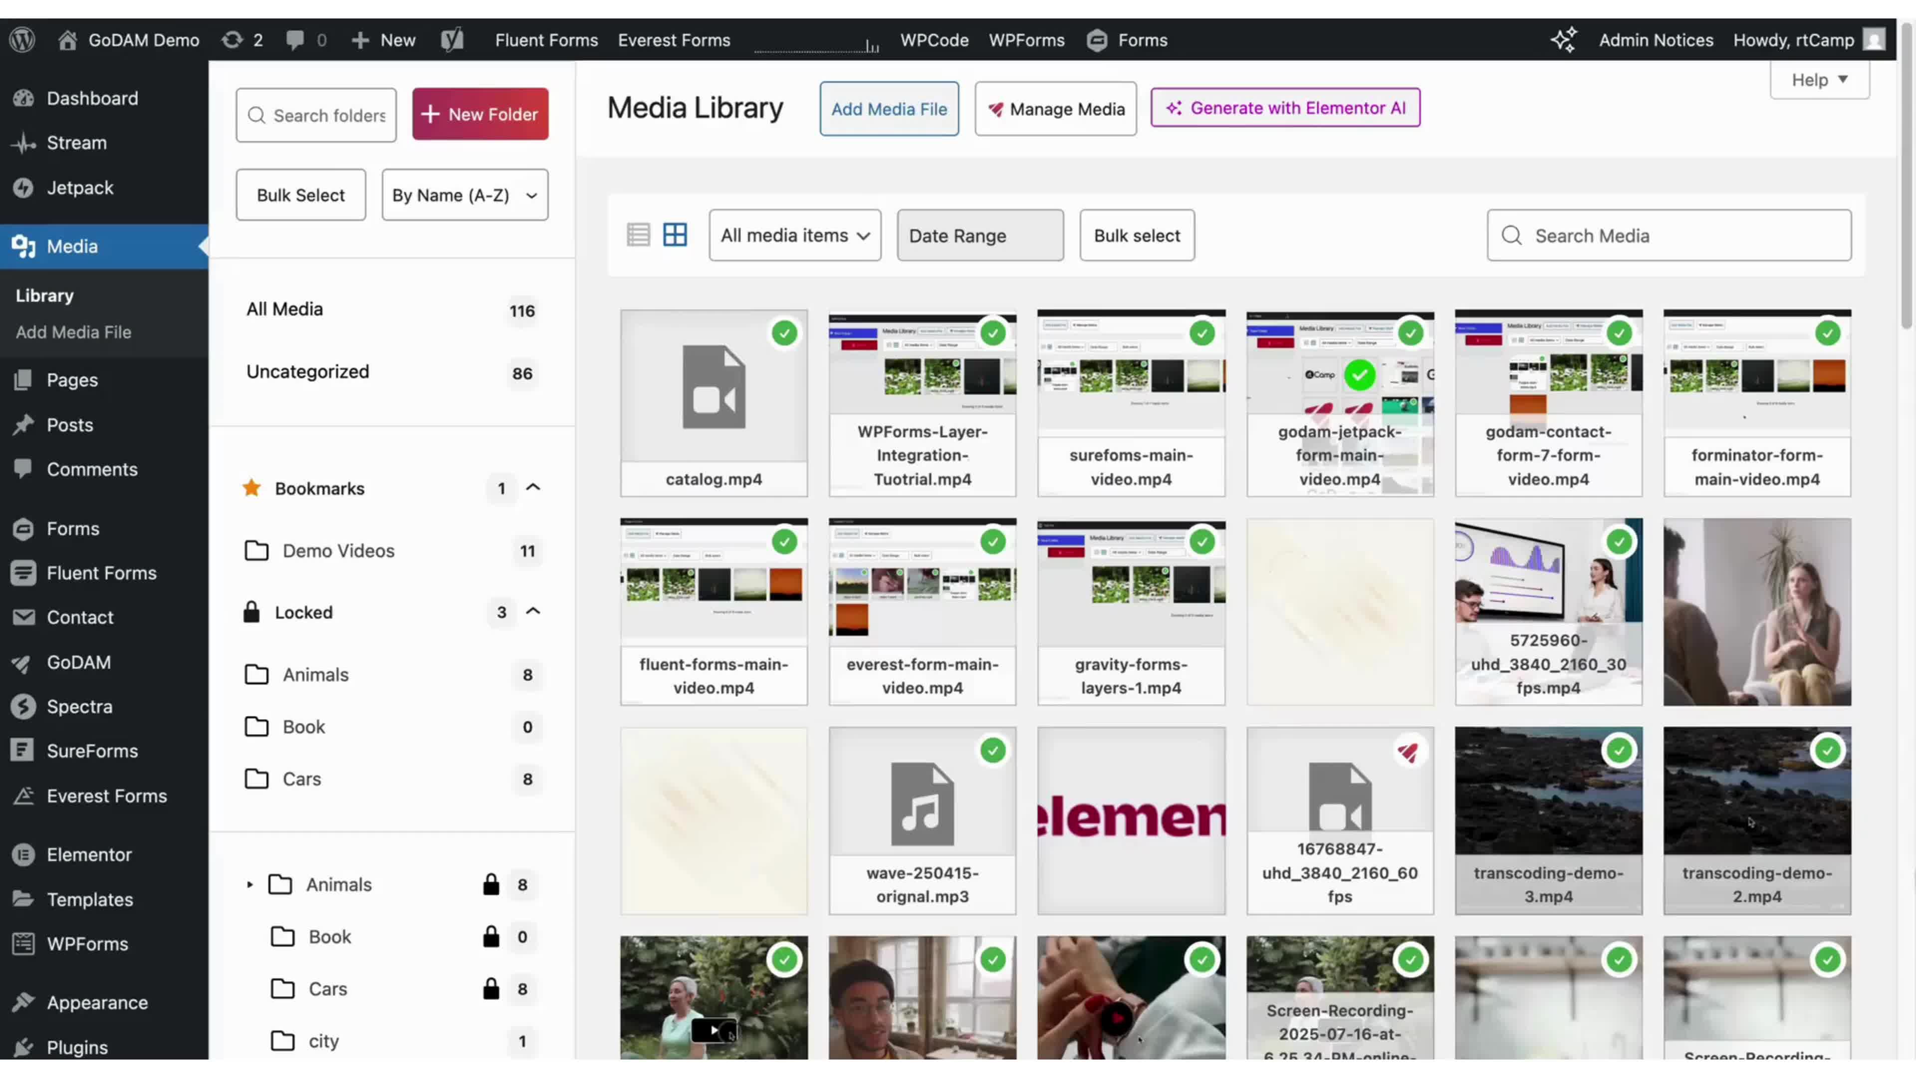Open the By Name (A-Z) sort dropdown
Viewport: 1916px width, 1078px height.
464,195
